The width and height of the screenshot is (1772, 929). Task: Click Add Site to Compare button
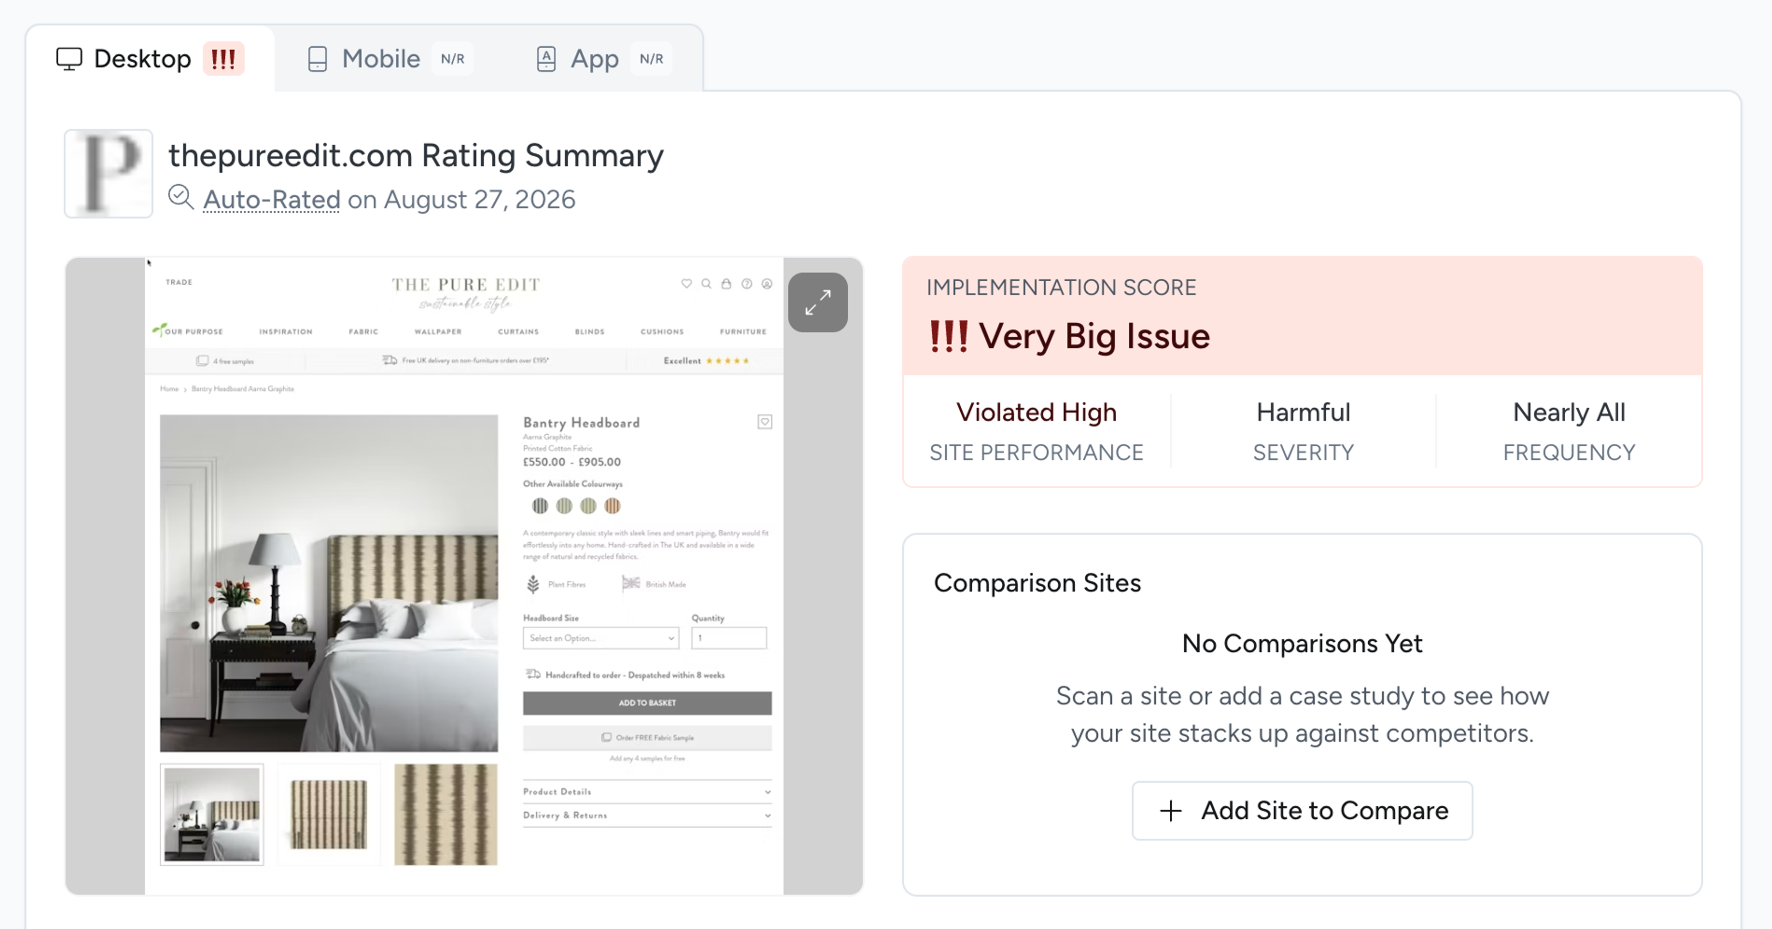[1302, 810]
